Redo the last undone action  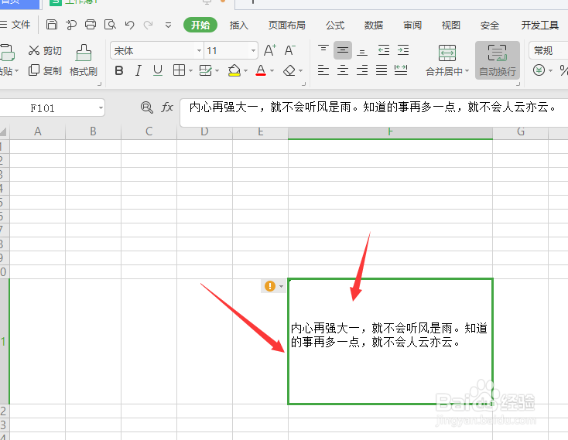[148, 25]
